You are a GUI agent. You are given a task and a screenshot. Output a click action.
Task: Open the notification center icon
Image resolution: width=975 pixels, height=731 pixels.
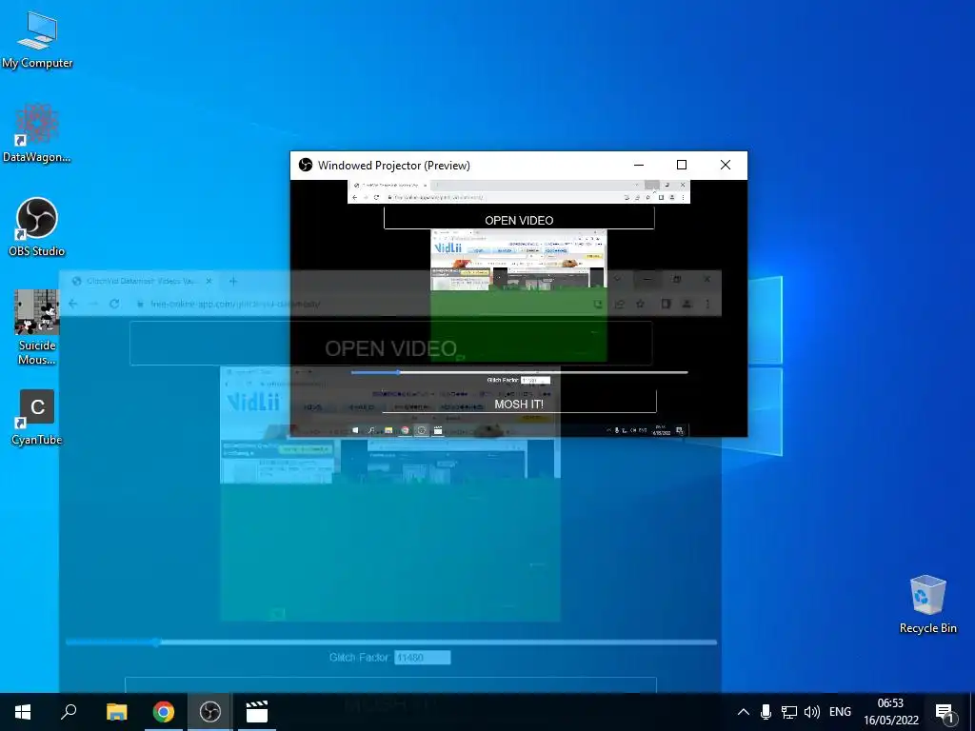click(x=945, y=712)
